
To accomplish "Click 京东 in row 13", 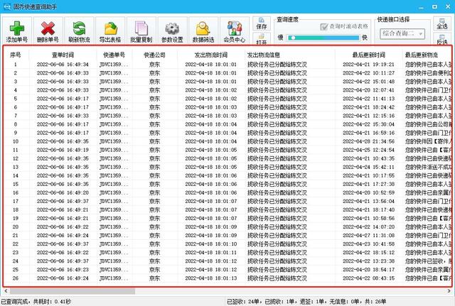I will pos(155,167).
